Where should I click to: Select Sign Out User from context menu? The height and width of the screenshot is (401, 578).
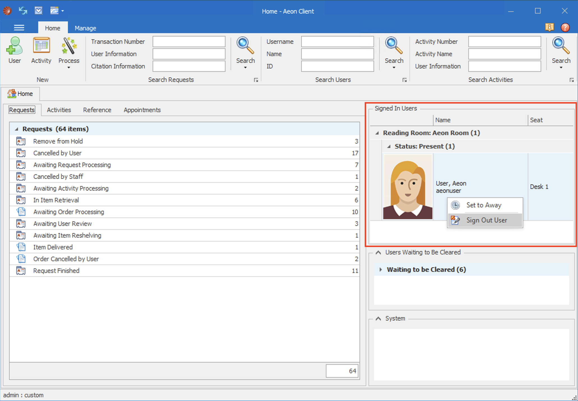pos(486,220)
